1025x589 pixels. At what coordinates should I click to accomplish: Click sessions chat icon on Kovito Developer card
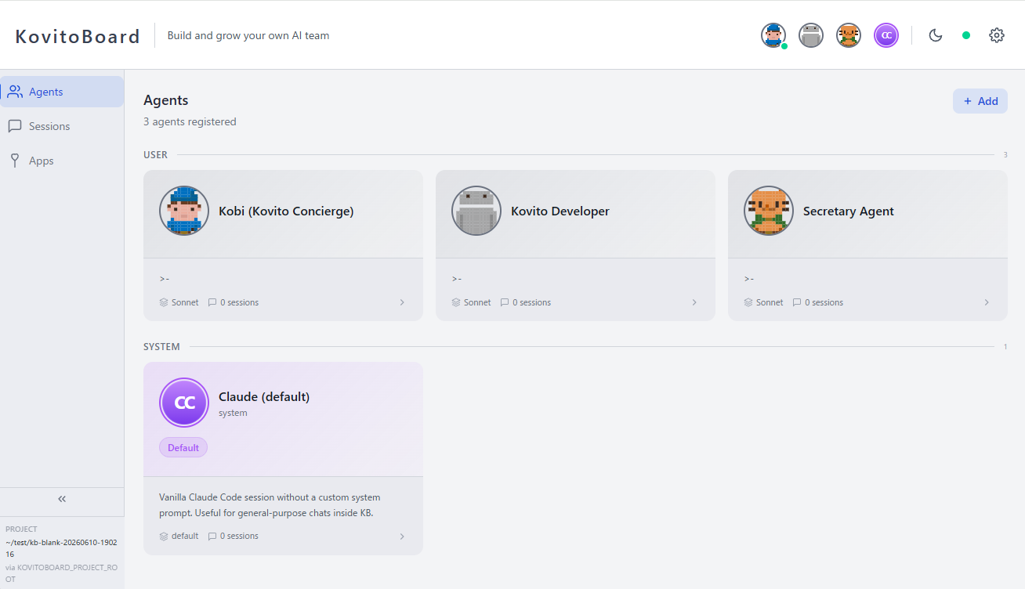[505, 302]
